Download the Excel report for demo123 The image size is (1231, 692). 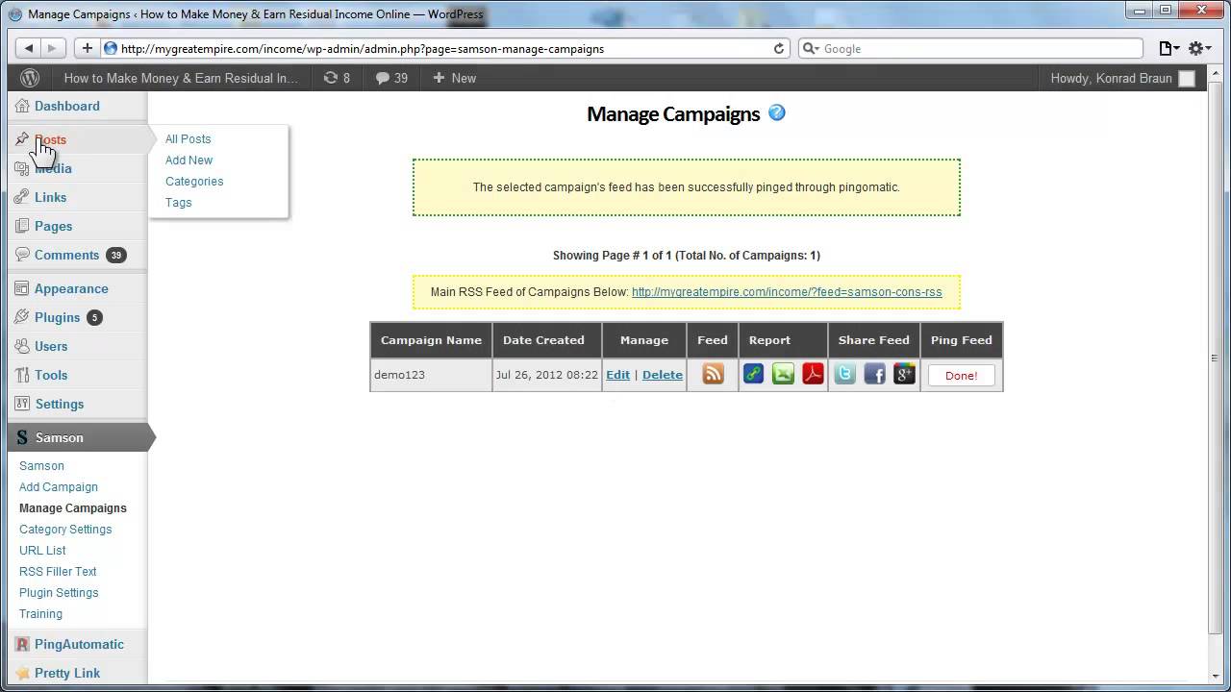point(784,375)
